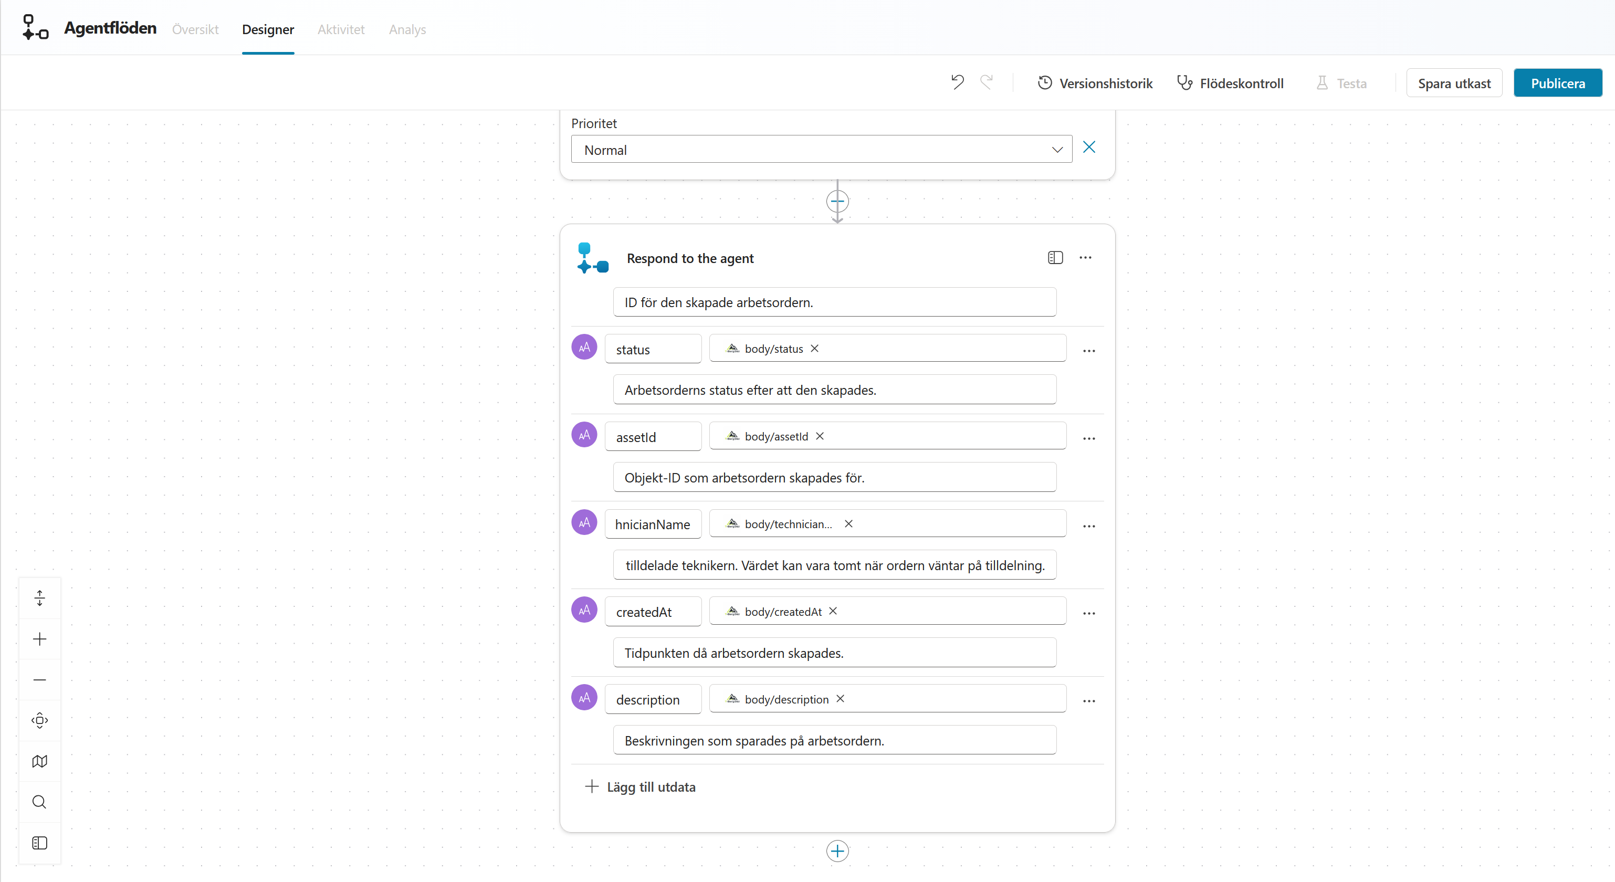Screen dimensions: 1615x882
Task: Remove the body/assetId token
Action: (820, 436)
